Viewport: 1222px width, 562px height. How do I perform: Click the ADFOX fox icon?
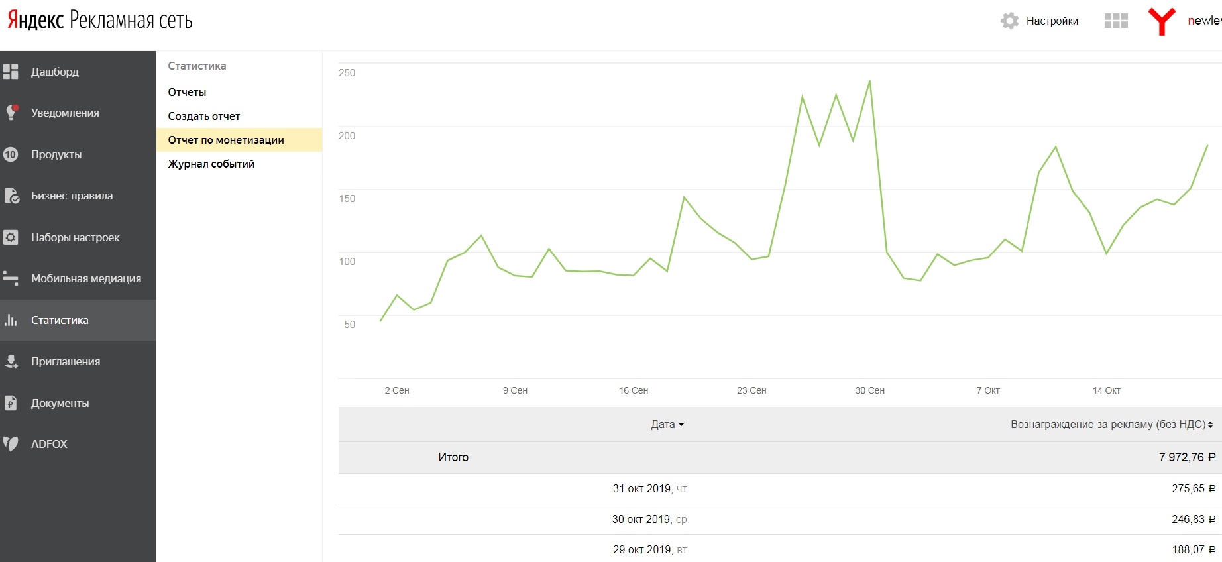(x=11, y=444)
